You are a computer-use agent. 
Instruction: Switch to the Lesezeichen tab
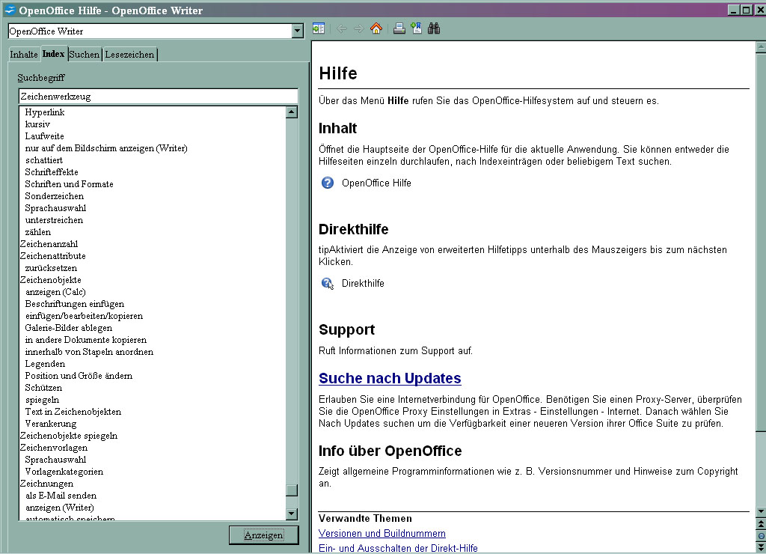[x=129, y=54]
